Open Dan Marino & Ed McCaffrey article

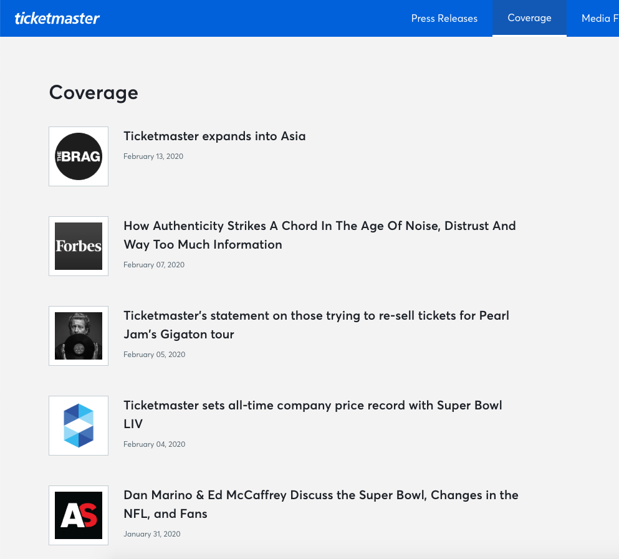tap(320, 504)
